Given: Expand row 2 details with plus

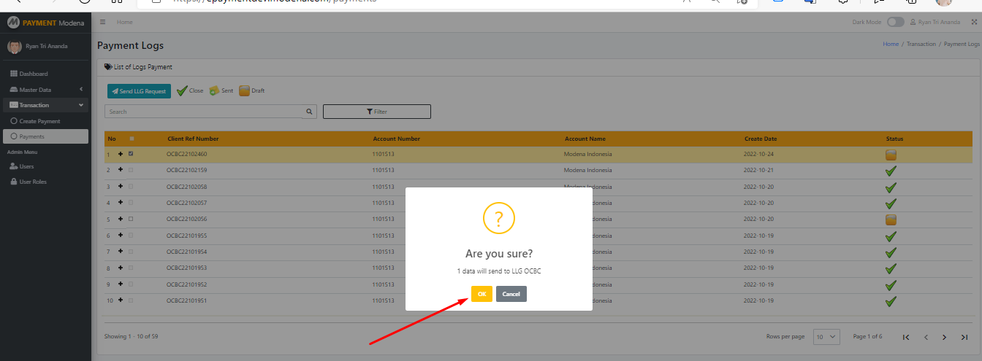Looking at the screenshot, I should tap(121, 170).
